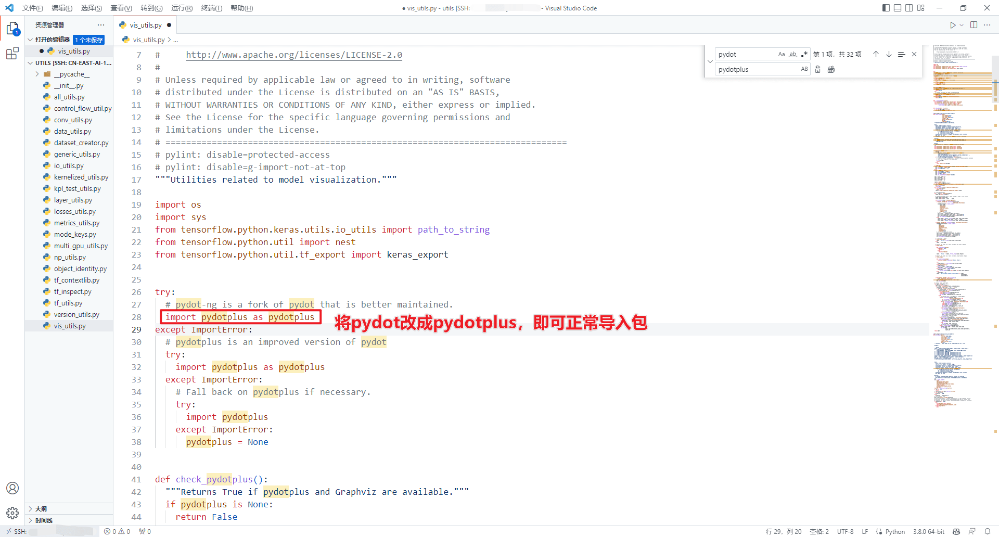This screenshot has height=537, width=999.
Task: Click the Replace All icon
Action: pos(831,69)
